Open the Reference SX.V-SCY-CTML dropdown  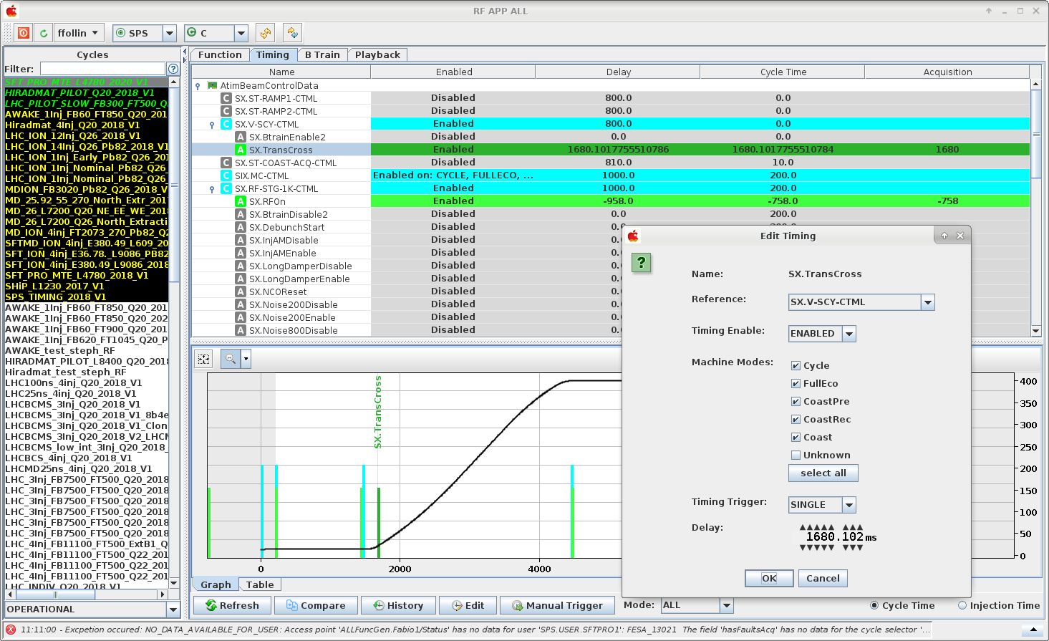[x=928, y=302]
